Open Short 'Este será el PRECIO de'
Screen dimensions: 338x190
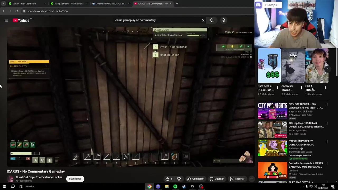coord(269,65)
